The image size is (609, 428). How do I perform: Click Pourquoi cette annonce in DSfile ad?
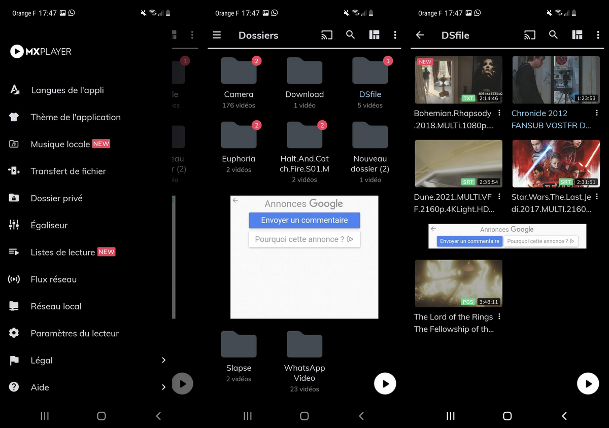pos(540,241)
